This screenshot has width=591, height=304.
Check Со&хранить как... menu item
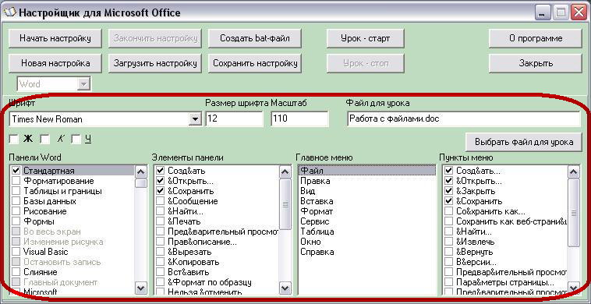point(448,211)
